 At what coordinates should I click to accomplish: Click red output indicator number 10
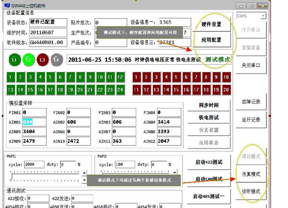226,77
